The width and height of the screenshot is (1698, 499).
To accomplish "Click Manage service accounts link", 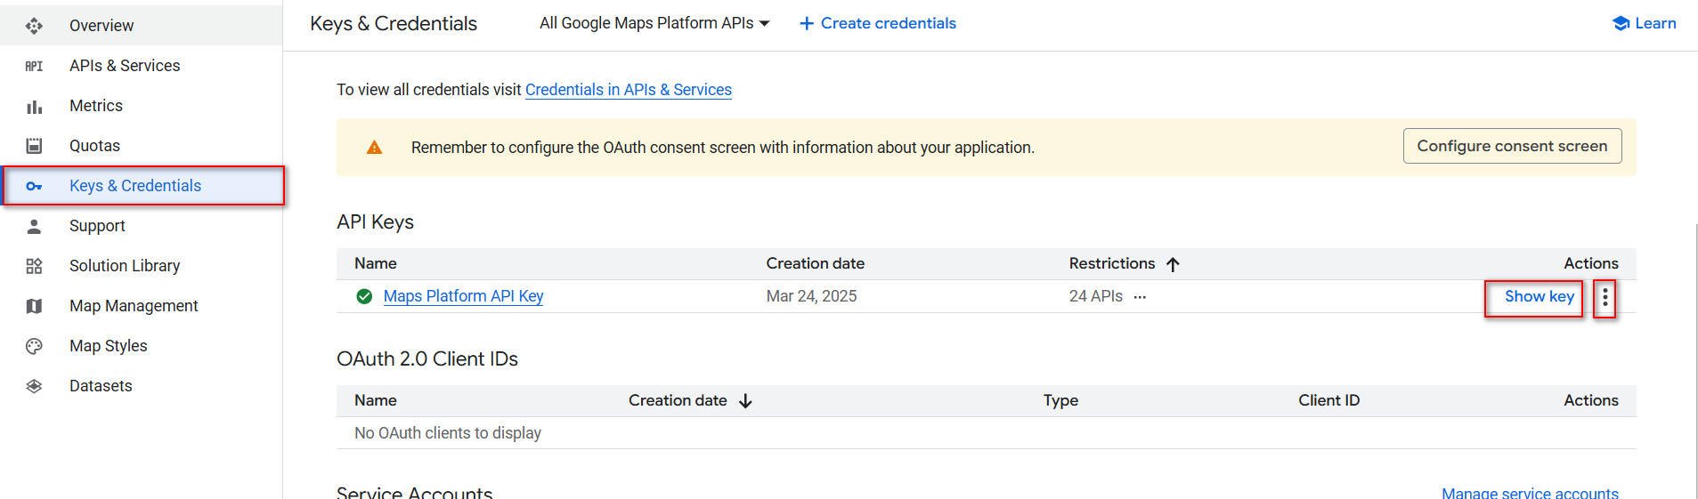I will (x=1530, y=493).
